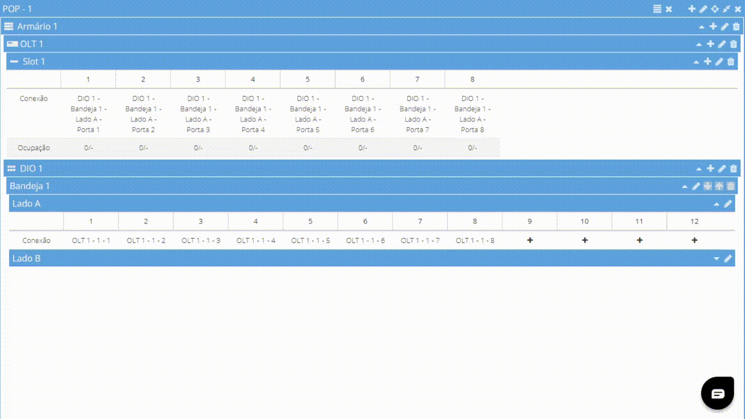Click column header 3 in Slot 1 table
Screen dimensions: 745x419
pos(198,79)
